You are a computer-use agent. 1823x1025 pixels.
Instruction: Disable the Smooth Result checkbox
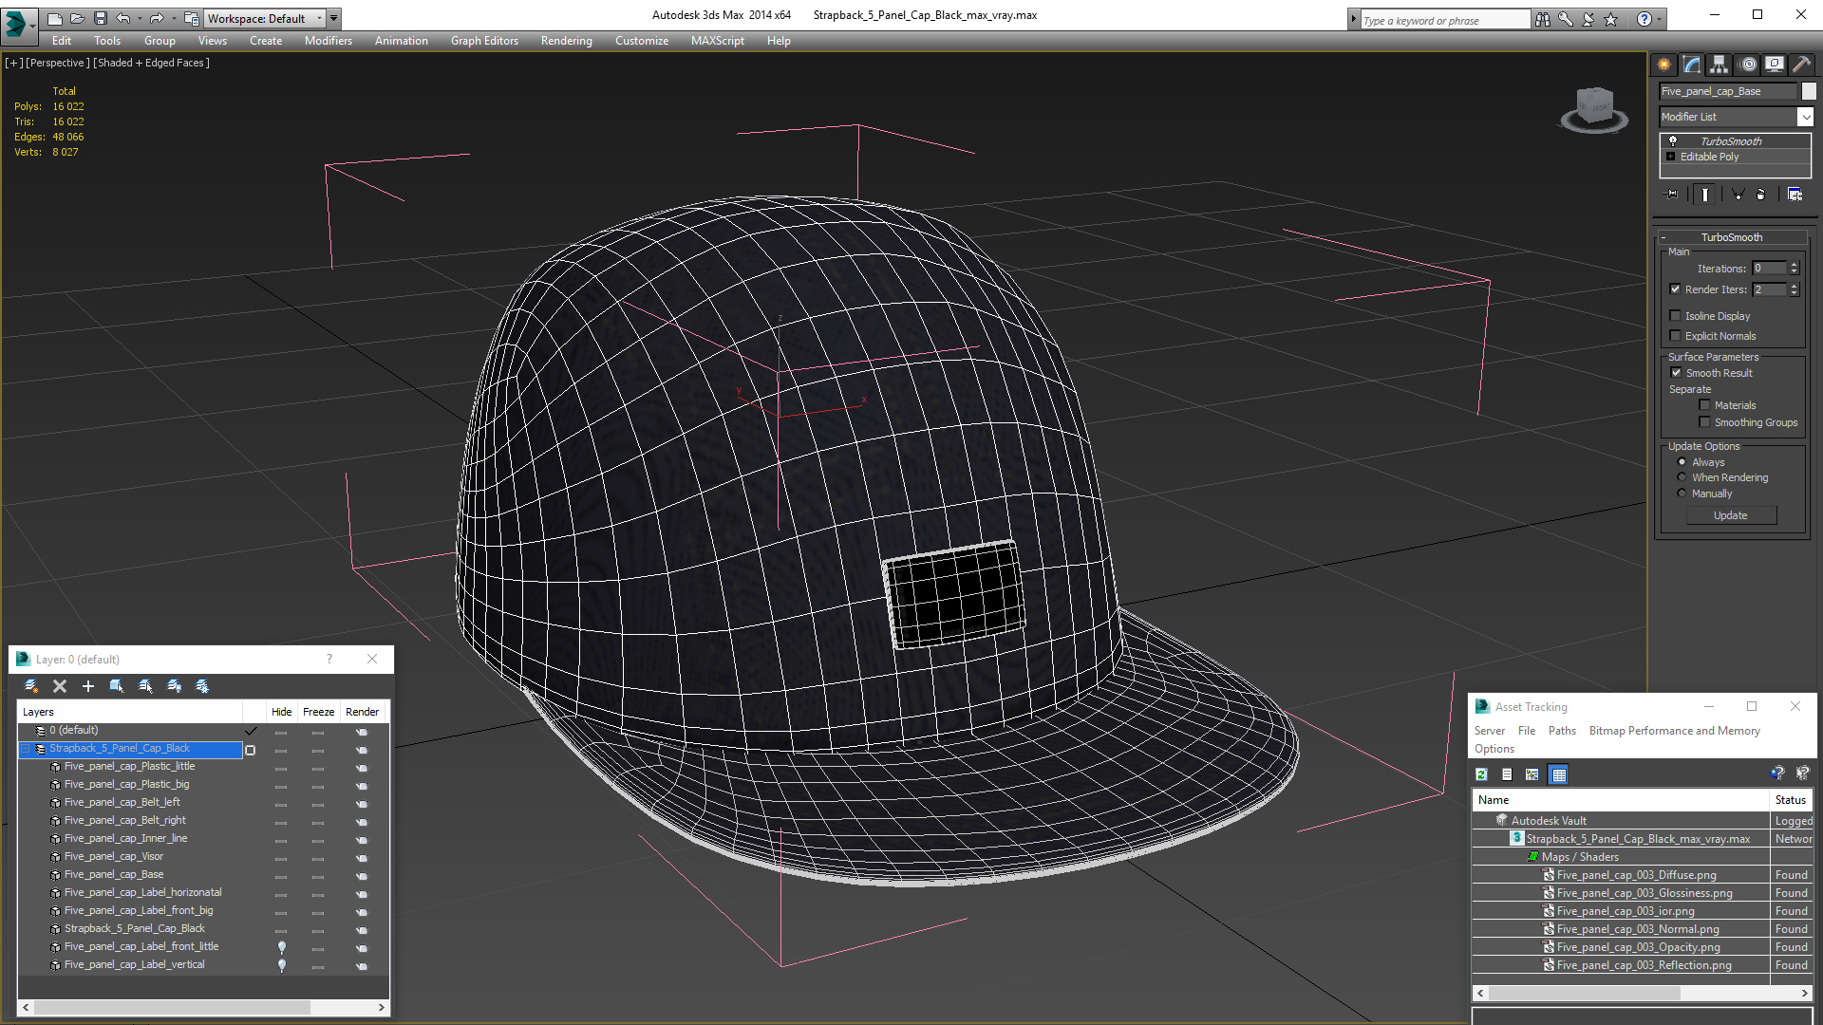coord(1676,373)
